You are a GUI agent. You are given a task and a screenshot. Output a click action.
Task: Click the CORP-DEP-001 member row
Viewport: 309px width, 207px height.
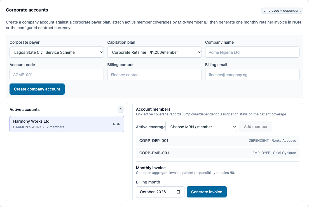click(217, 141)
